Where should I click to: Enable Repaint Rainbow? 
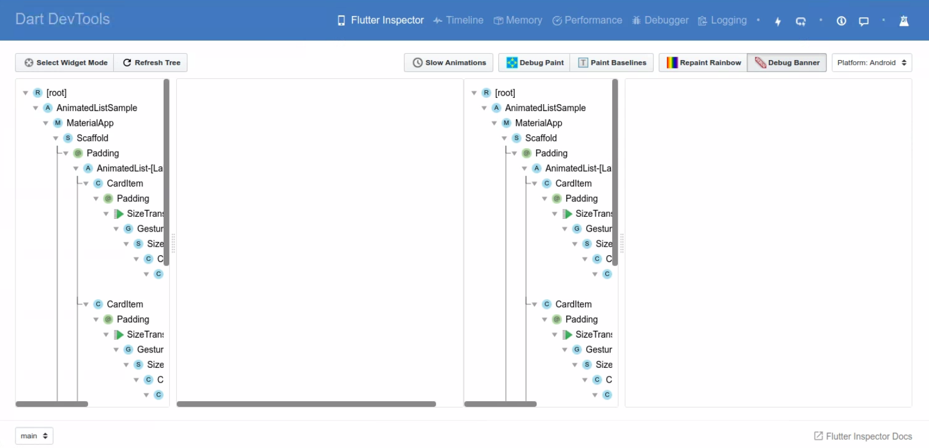703,62
